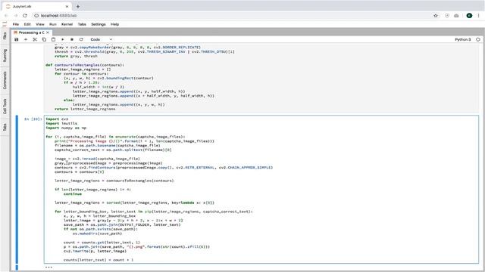Cut the selected cell using the scissors icon

pos(35,39)
